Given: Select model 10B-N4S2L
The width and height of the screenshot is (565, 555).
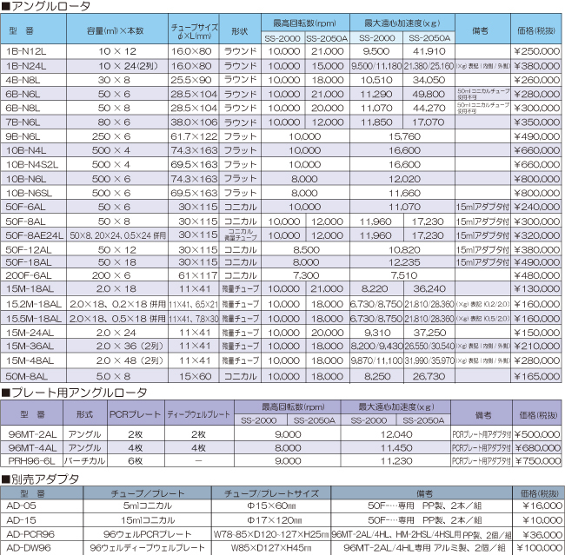Looking at the screenshot, I should tap(31, 165).
